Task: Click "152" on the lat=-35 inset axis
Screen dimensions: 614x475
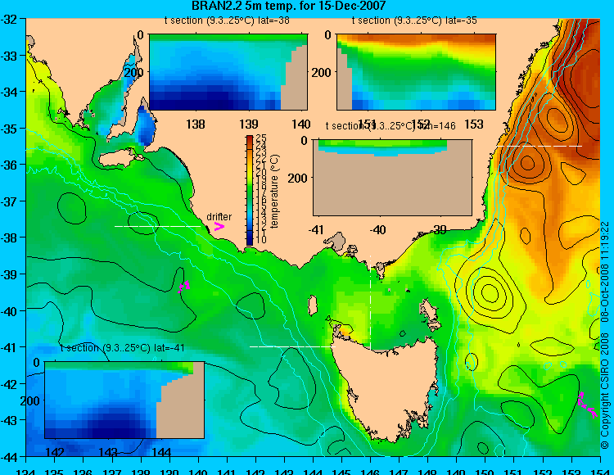Action: pyautogui.click(x=422, y=124)
